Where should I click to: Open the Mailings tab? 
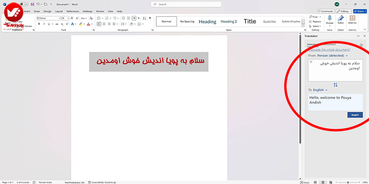coord(87,11)
